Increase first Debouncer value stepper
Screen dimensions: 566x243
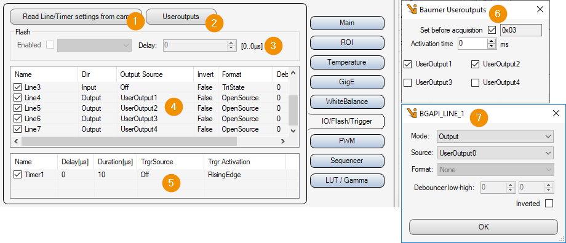click(511, 185)
